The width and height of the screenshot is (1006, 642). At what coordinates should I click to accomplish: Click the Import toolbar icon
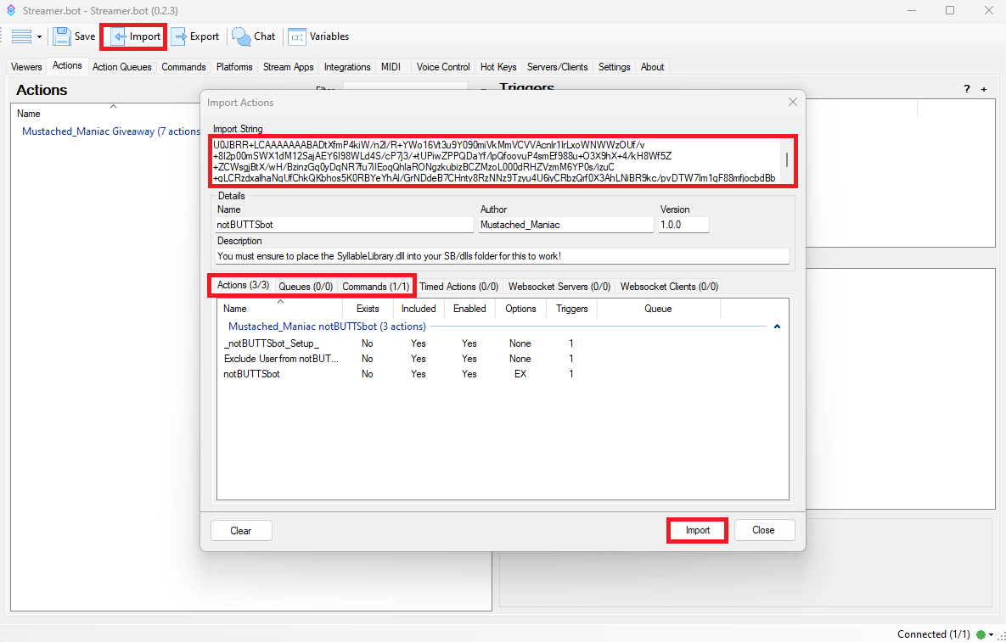(120, 36)
